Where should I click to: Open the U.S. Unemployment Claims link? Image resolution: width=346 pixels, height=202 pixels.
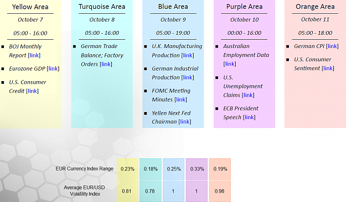tap(248, 95)
